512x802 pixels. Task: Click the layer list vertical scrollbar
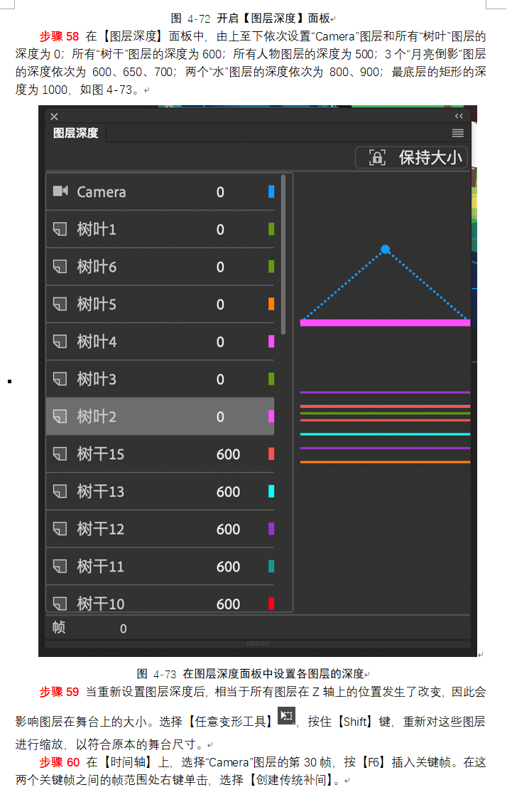click(x=283, y=255)
